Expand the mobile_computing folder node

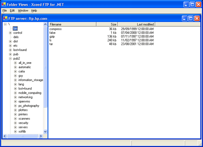click(x=15, y=93)
